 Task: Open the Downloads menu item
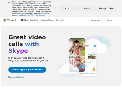(34, 20)
